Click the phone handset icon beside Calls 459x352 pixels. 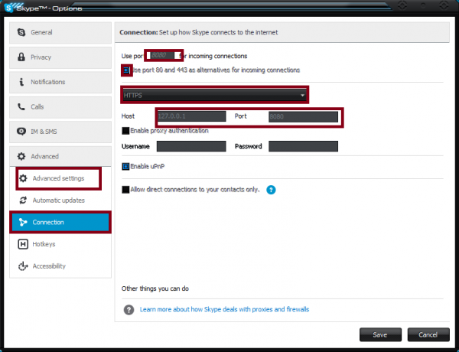point(21,106)
